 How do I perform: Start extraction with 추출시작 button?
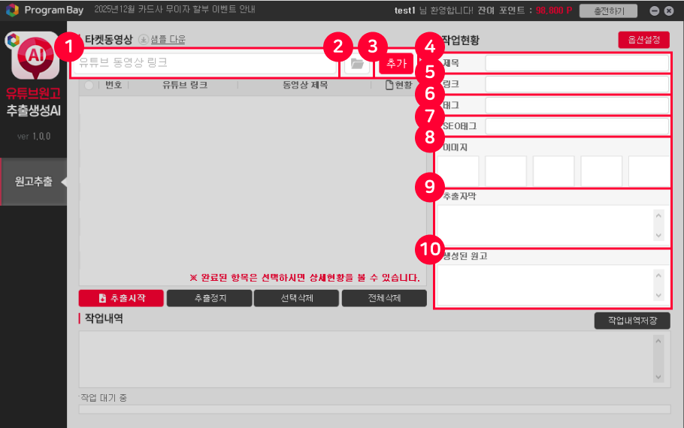point(121,298)
